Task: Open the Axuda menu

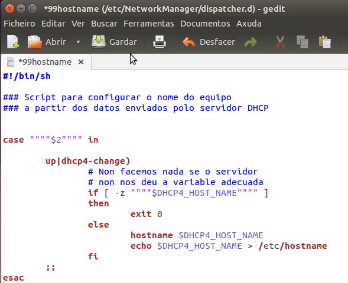Action: pyautogui.click(x=249, y=24)
